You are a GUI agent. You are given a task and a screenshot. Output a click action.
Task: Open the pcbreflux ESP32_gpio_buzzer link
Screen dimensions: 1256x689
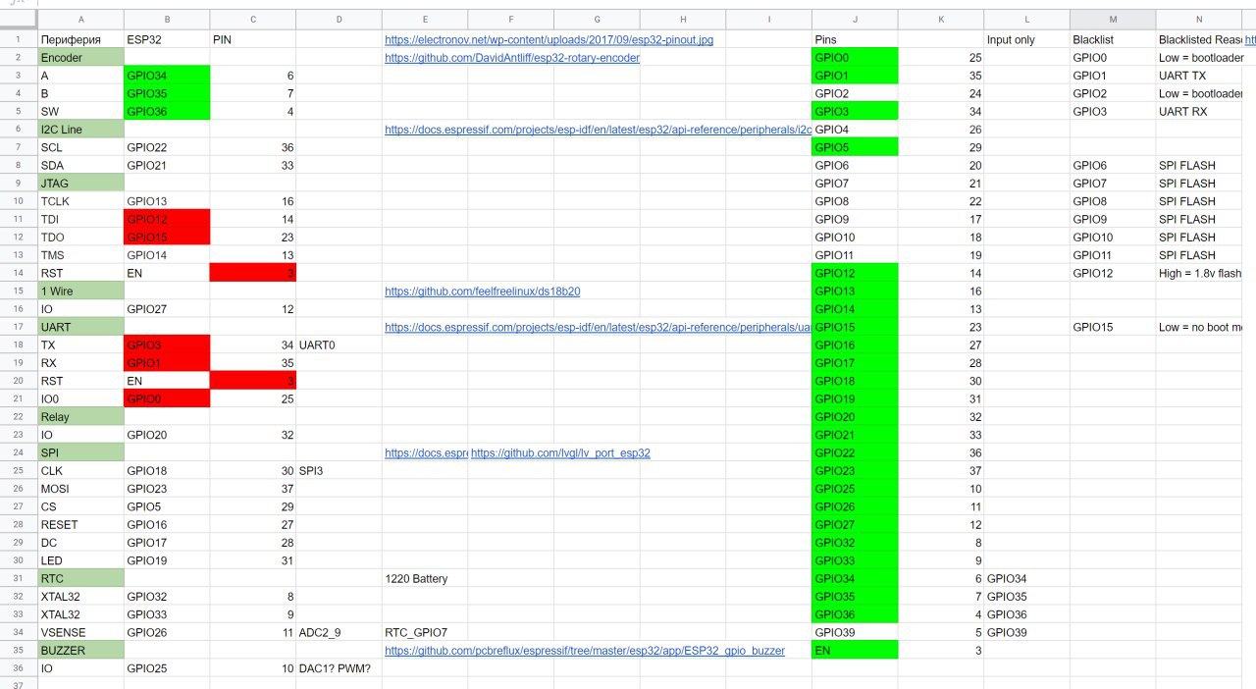point(585,651)
